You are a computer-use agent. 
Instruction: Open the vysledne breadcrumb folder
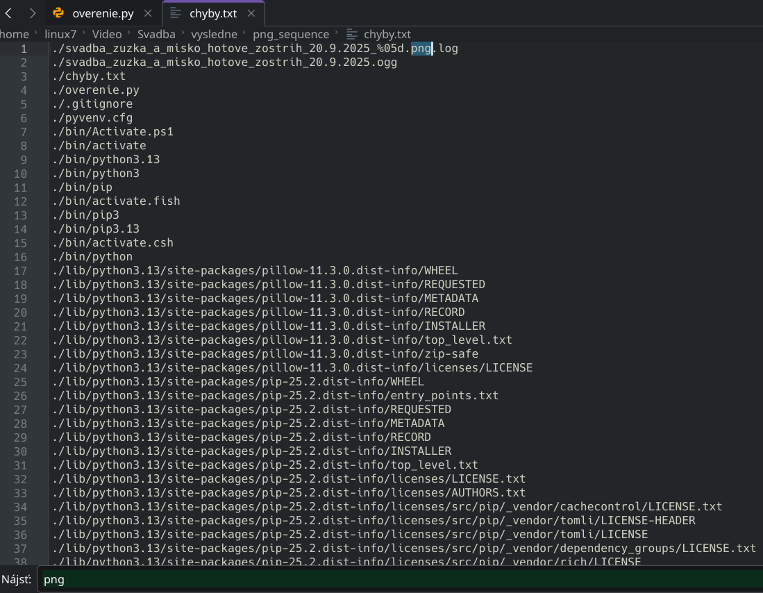coord(214,34)
